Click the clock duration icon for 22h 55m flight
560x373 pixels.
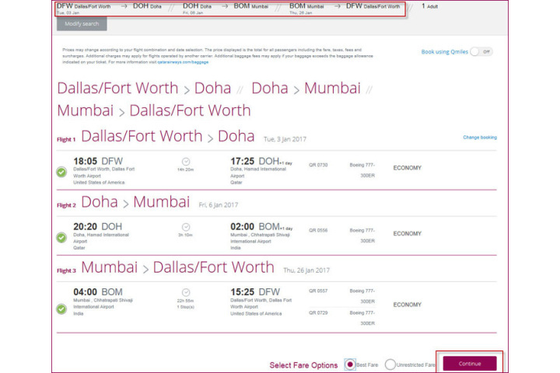(x=186, y=292)
